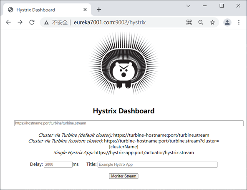Click the Monitor Stream button

[x=123, y=176]
